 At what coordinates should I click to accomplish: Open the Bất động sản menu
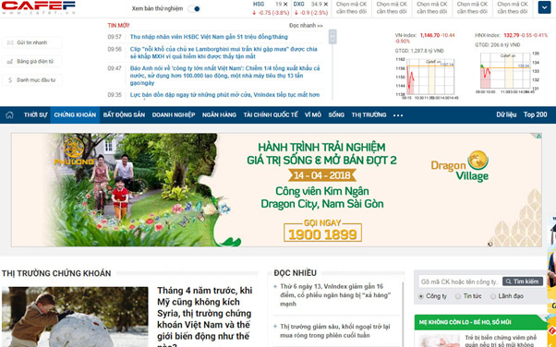coord(124,114)
